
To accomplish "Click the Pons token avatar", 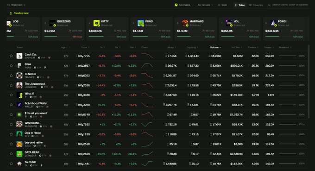I will (x=19, y=66).
